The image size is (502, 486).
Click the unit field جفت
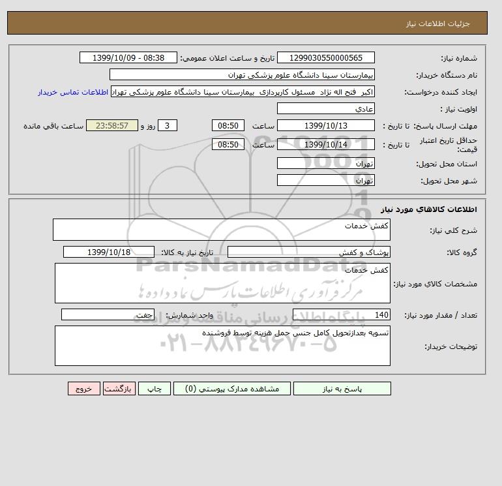(108, 315)
